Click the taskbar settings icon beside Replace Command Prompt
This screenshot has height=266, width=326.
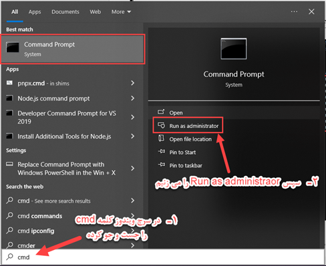(9, 164)
